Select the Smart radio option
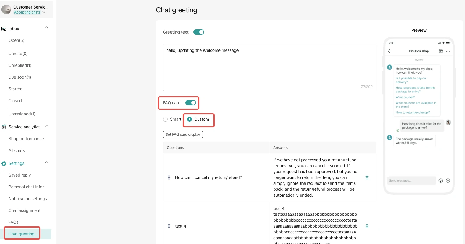 (x=165, y=119)
